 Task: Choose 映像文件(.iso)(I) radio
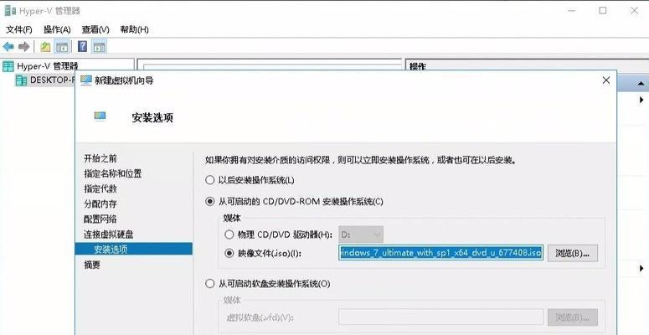(229, 253)
